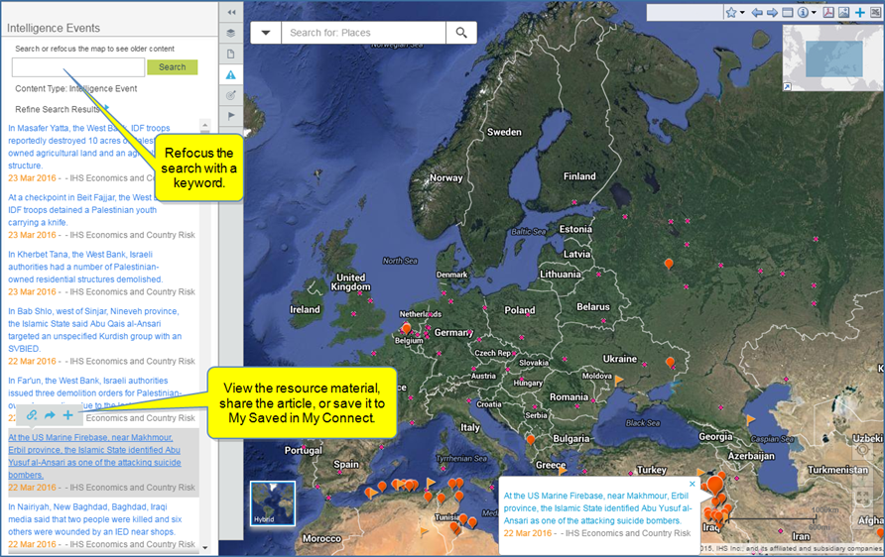Open the search type dropdown beside Places field
885x557 pixels.
click(266, 33)
